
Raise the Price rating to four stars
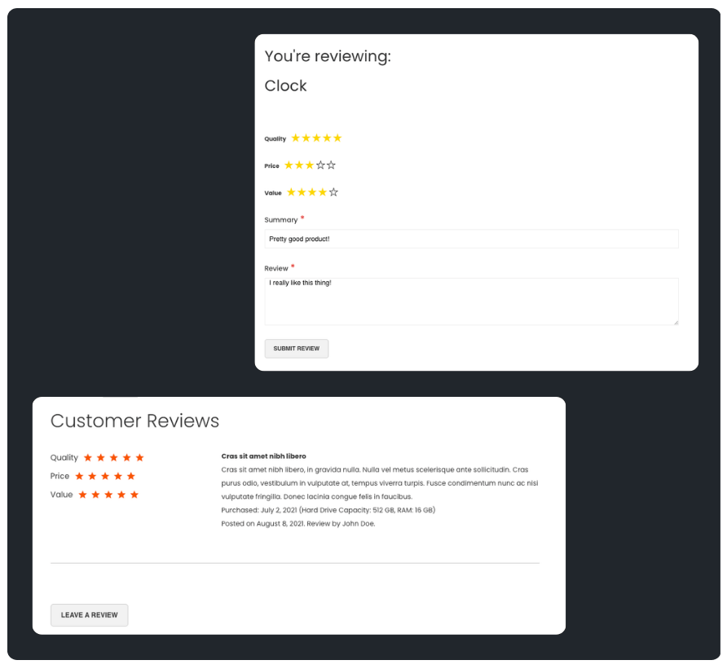click(321, 165)
